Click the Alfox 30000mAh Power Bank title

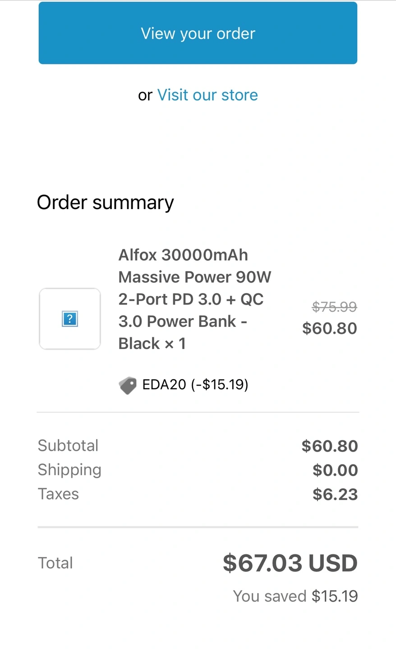195,299
